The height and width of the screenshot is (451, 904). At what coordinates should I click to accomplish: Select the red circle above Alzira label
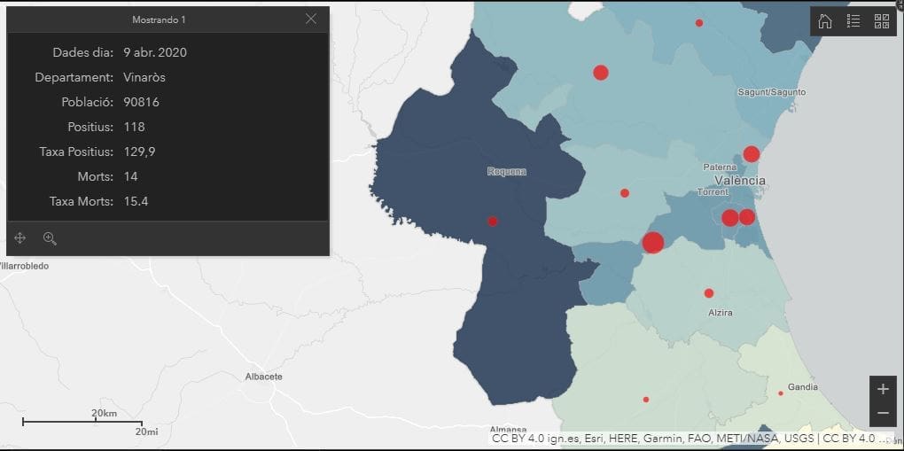pyautogui.click(x=709, y=293)
